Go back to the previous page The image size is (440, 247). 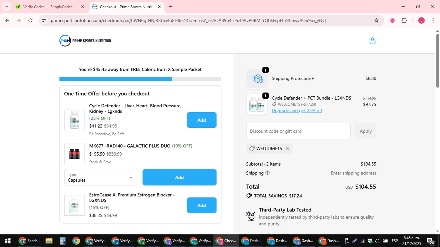7,21
